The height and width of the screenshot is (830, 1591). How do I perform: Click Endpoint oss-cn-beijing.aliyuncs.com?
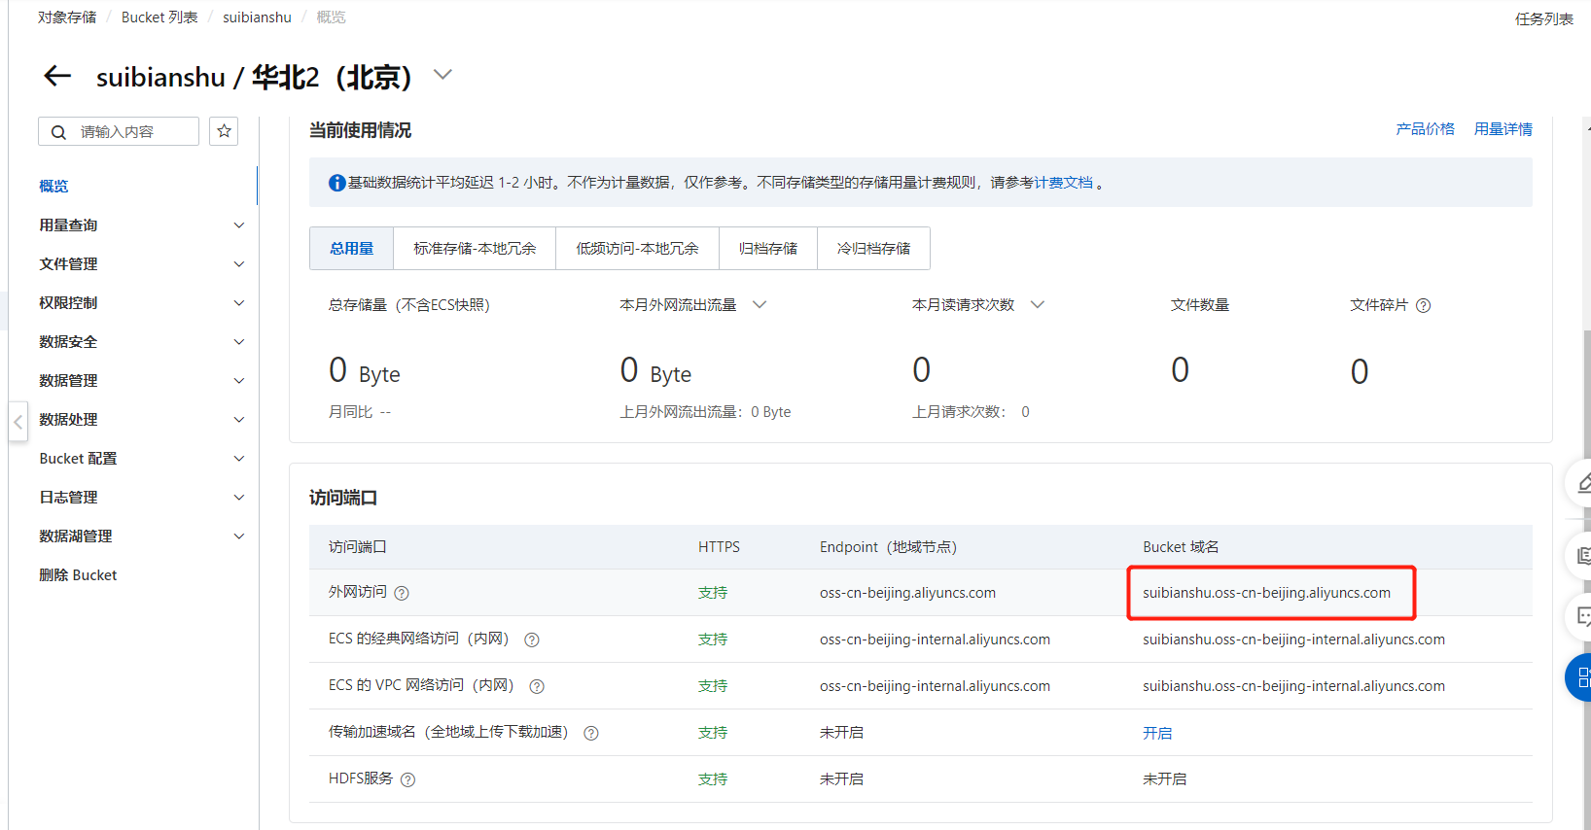(907, 593)
